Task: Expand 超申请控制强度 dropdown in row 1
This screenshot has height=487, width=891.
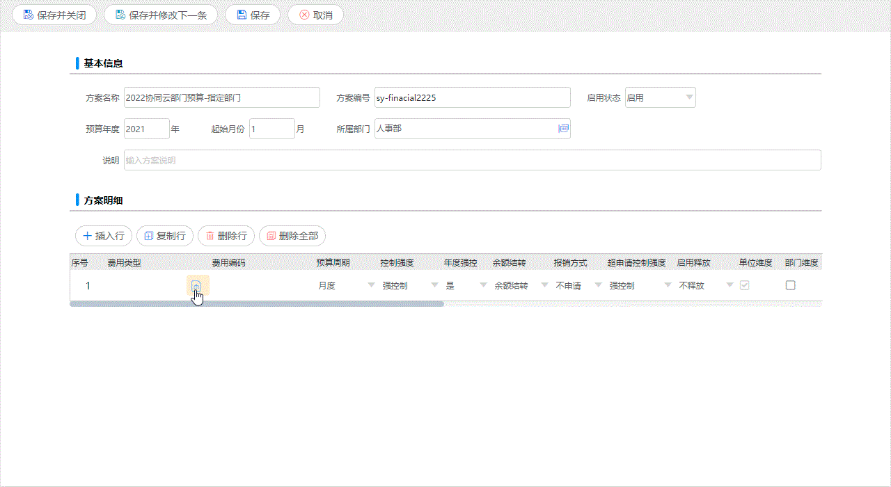Action: point(668,285)
